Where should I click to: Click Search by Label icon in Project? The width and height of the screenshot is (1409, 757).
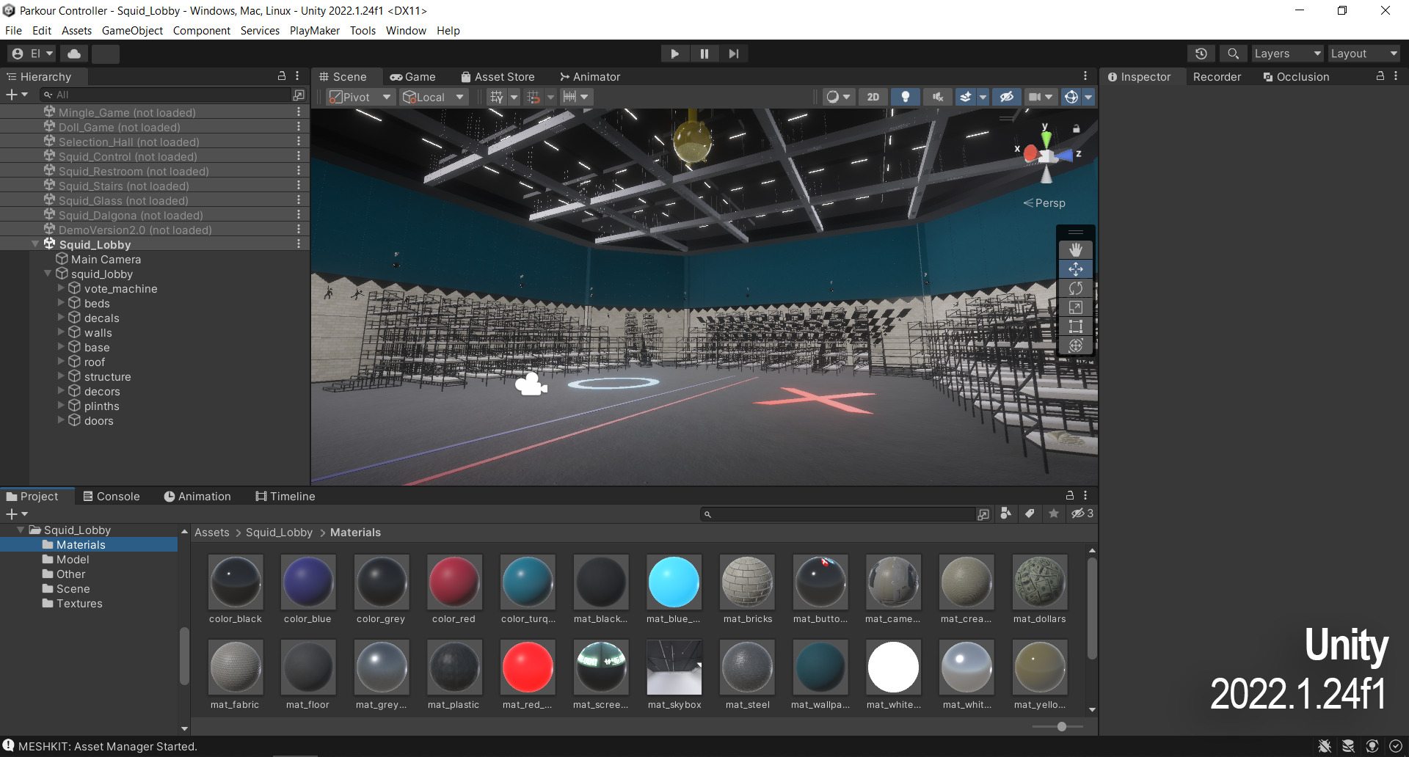tap(1030, 513)
